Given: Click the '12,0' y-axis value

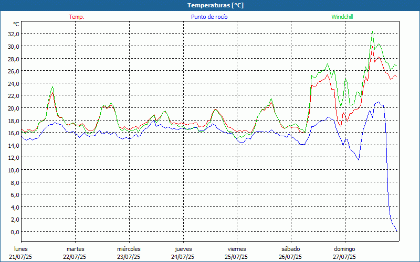Looking at the screenshot, I should pyautogui.click(x=14, y=158).
